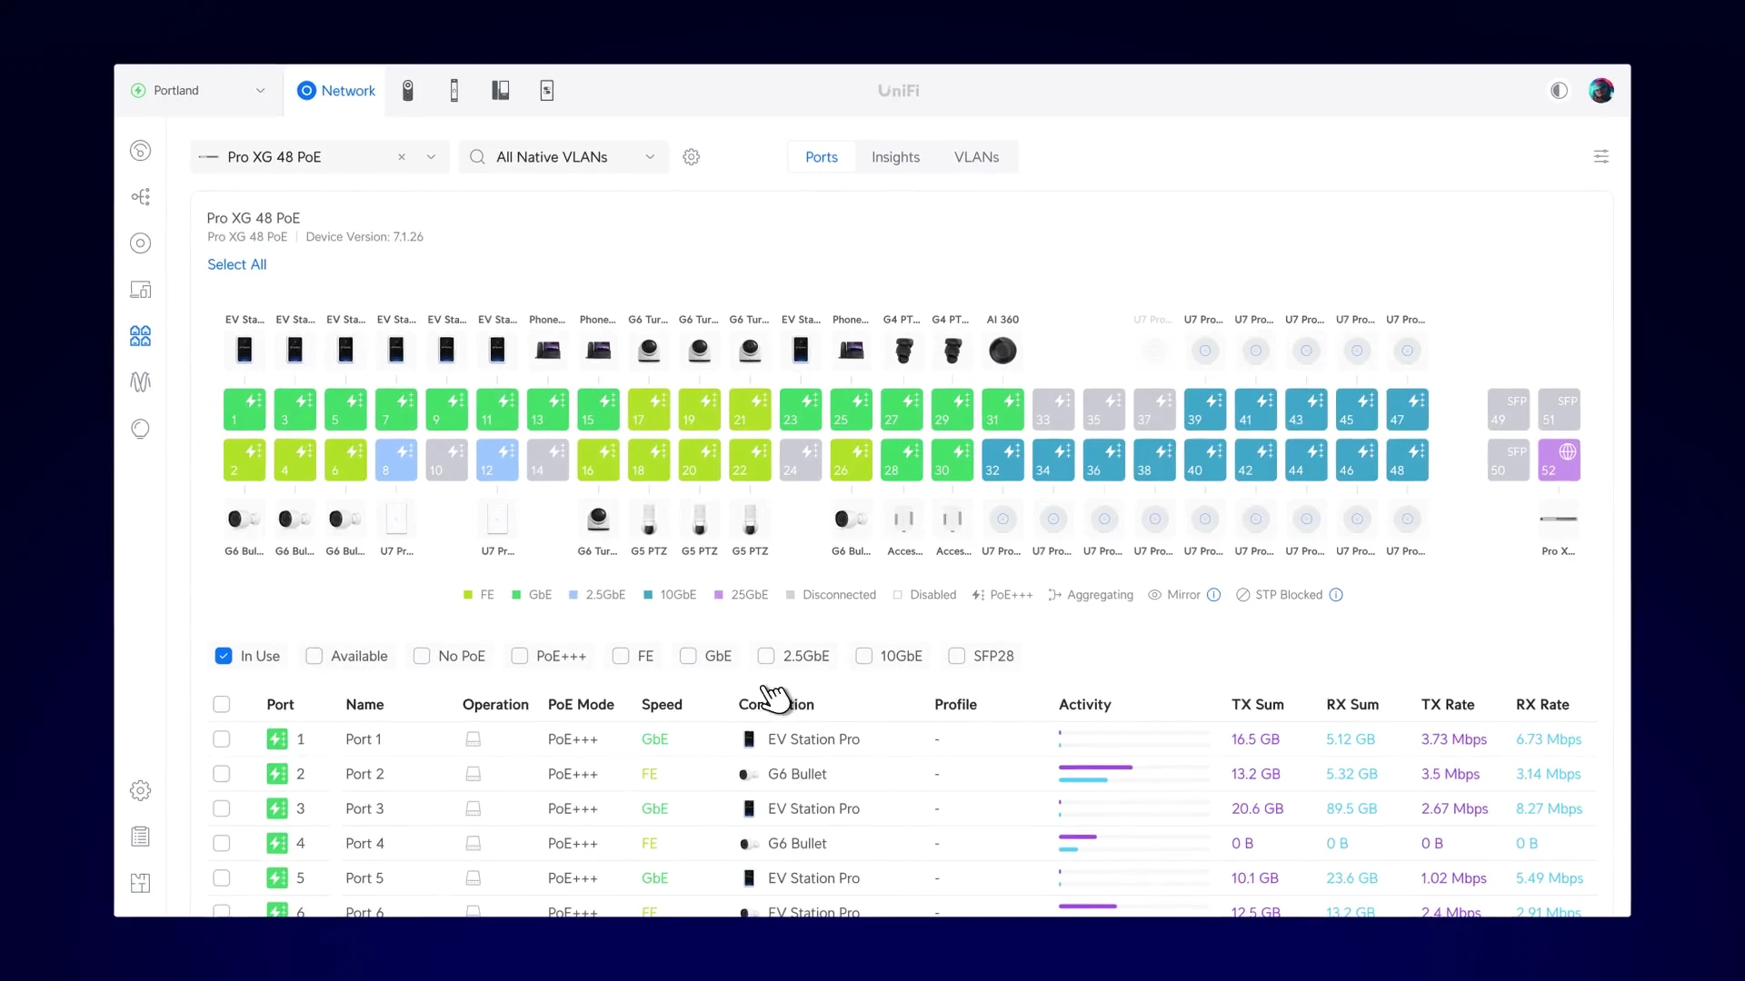Viewport: 1745px width, 981px height.
Task: Clear the Pro XG 48 PoE selection
Action: pos(402,157)
